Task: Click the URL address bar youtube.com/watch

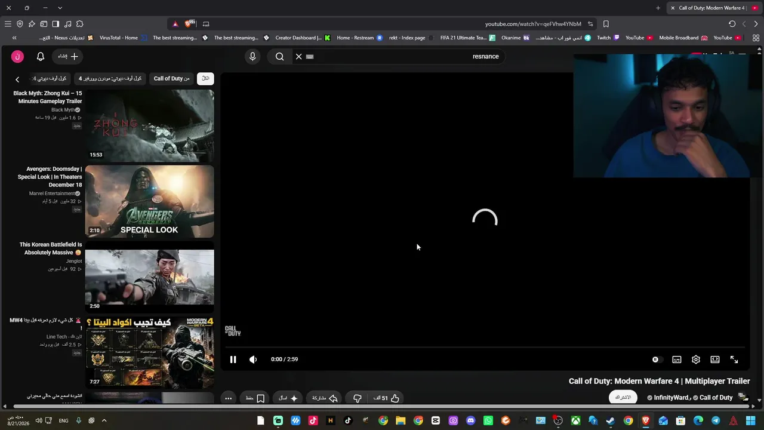Action: [x=533, y=24]
